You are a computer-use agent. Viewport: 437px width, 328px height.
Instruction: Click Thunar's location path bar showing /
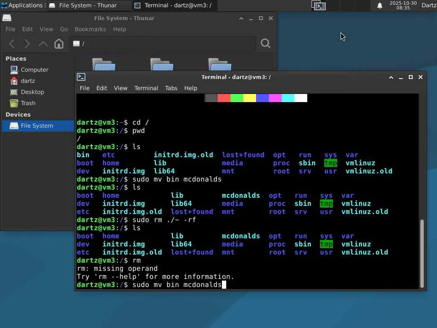click(x=163, y=44)
